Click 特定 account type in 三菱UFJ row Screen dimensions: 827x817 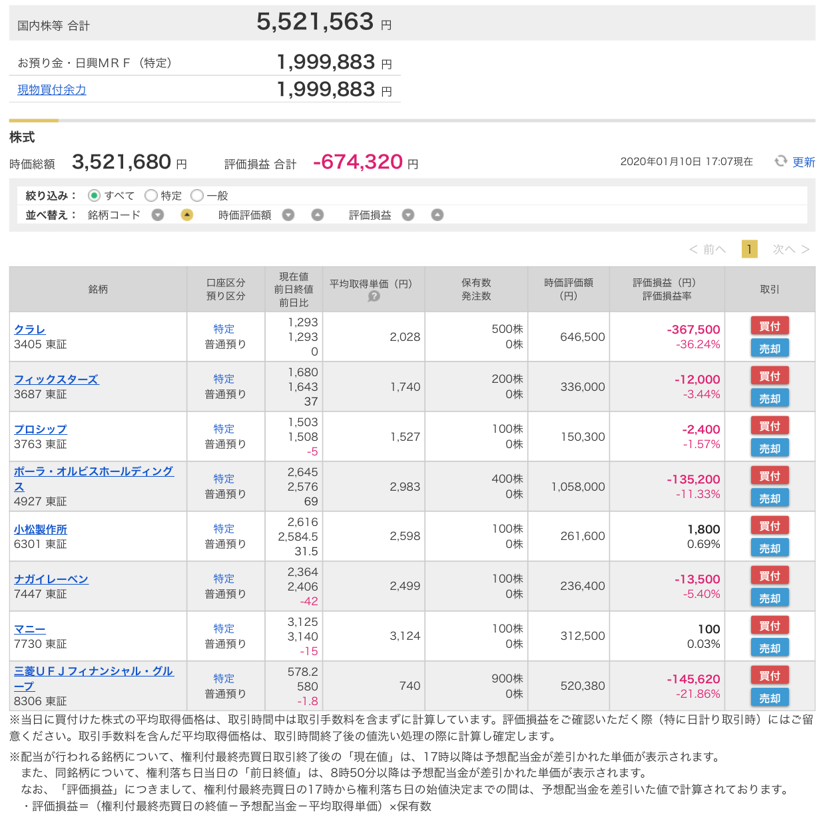(x=224, y=679)
